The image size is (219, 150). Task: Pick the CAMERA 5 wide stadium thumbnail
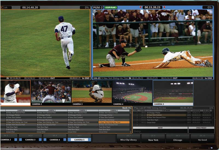click(173, 92)
